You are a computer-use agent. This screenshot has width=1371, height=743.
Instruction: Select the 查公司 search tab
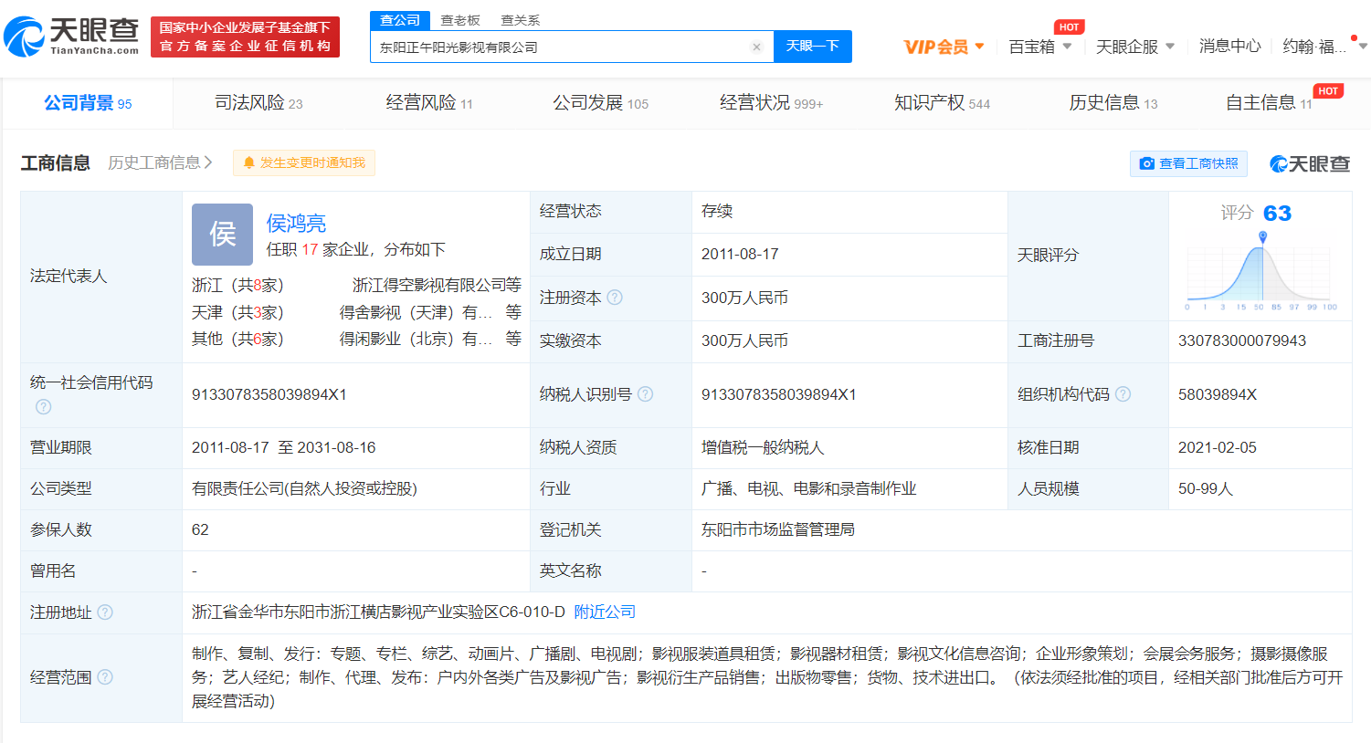point(400,20)
